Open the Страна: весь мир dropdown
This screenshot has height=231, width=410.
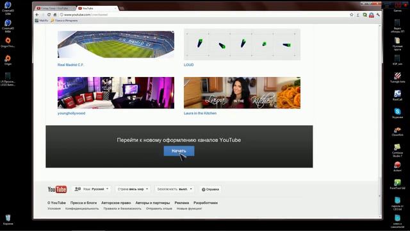(133, 189)
